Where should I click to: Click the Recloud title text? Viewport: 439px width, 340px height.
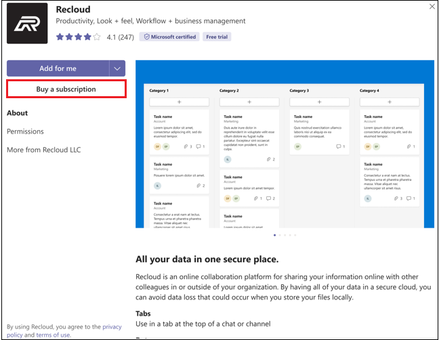point(73,9)
